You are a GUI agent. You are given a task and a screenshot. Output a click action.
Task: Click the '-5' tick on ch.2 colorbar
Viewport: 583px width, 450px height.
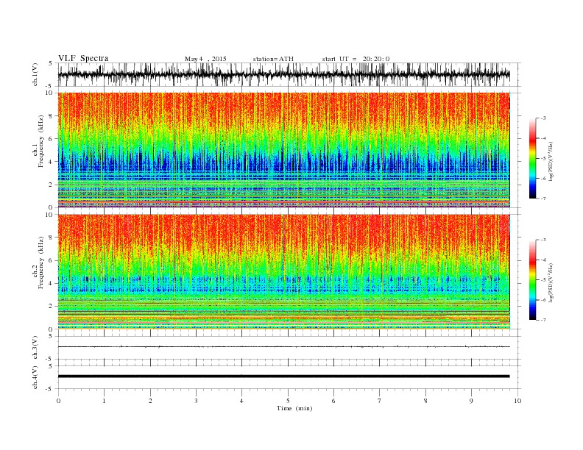point(543,280)
